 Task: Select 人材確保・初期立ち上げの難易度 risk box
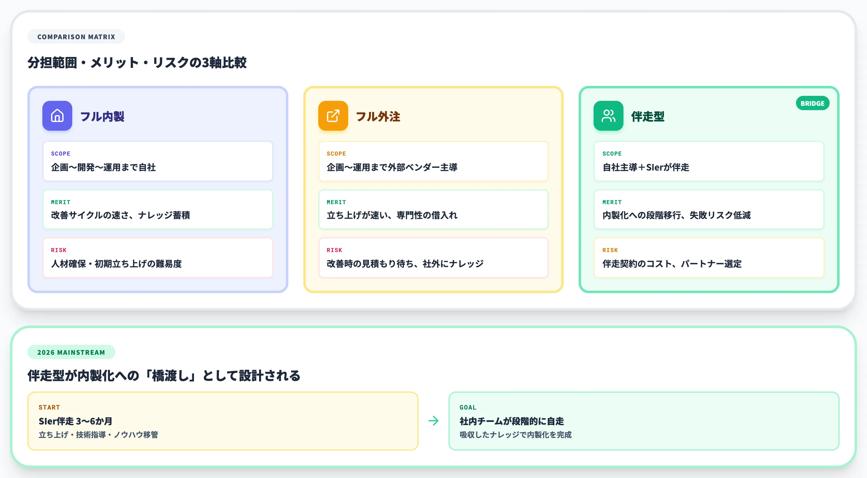[x=158, y=258]
